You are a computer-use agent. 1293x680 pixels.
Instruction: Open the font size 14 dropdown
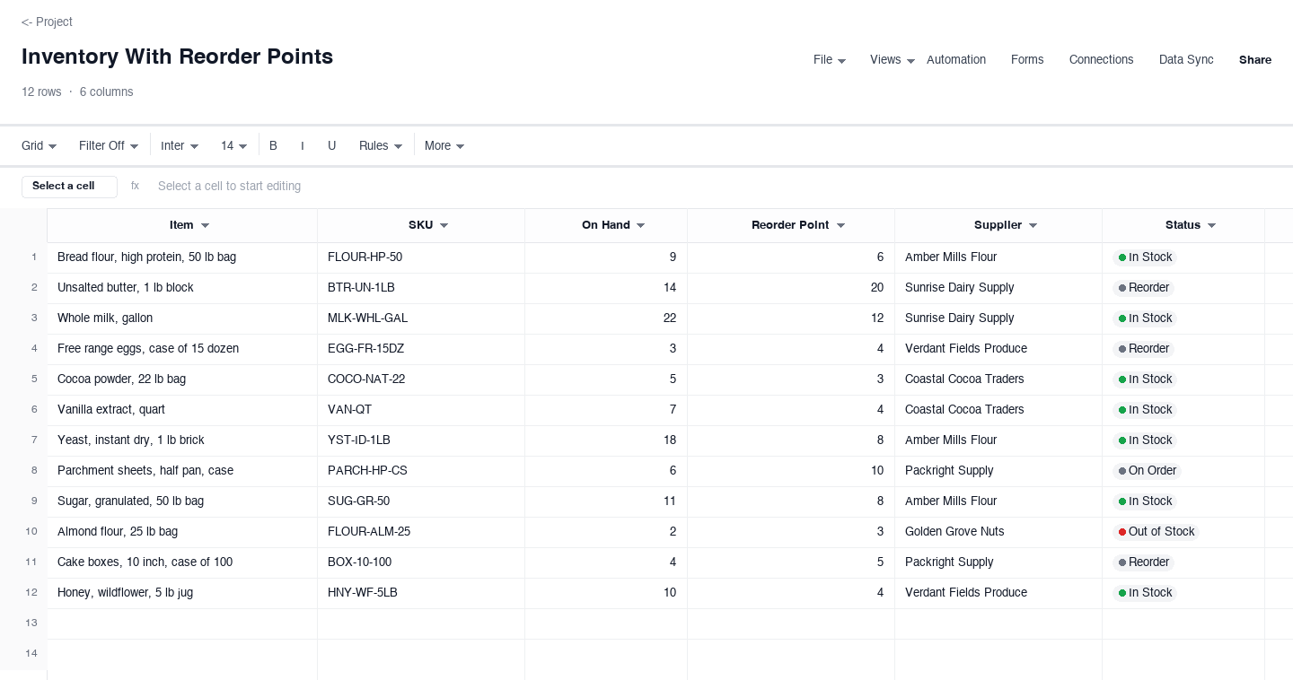click(234, 145)
